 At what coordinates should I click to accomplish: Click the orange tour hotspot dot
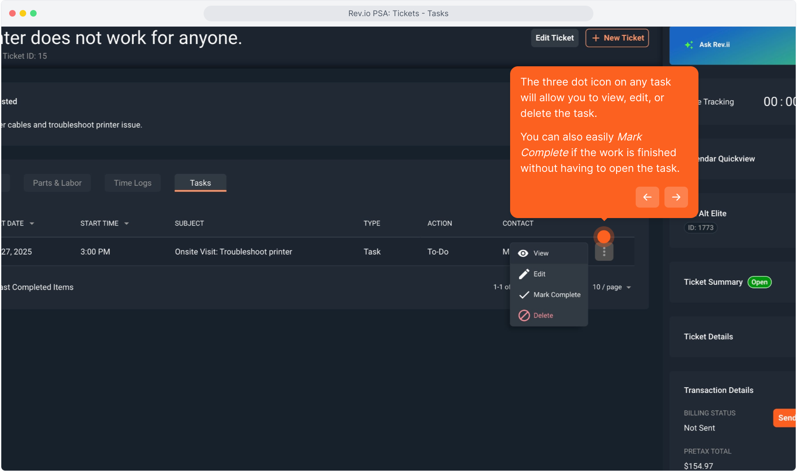point(603,236)
